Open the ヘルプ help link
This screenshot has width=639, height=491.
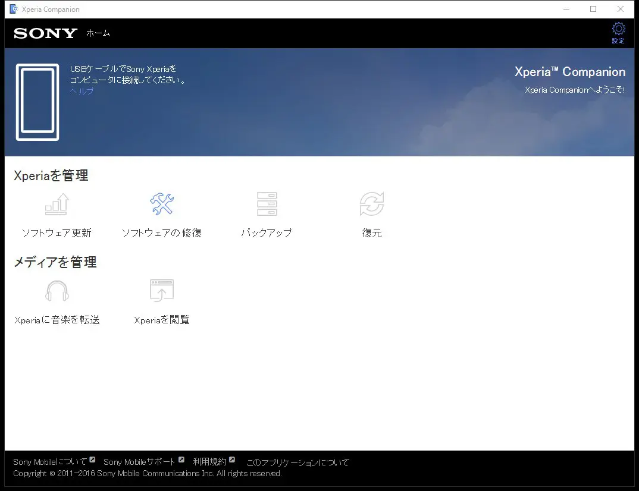pos(82,91)
